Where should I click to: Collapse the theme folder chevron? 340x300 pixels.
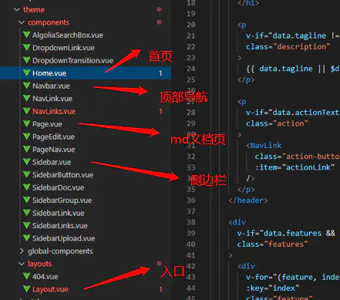click(x=17, y=10)
